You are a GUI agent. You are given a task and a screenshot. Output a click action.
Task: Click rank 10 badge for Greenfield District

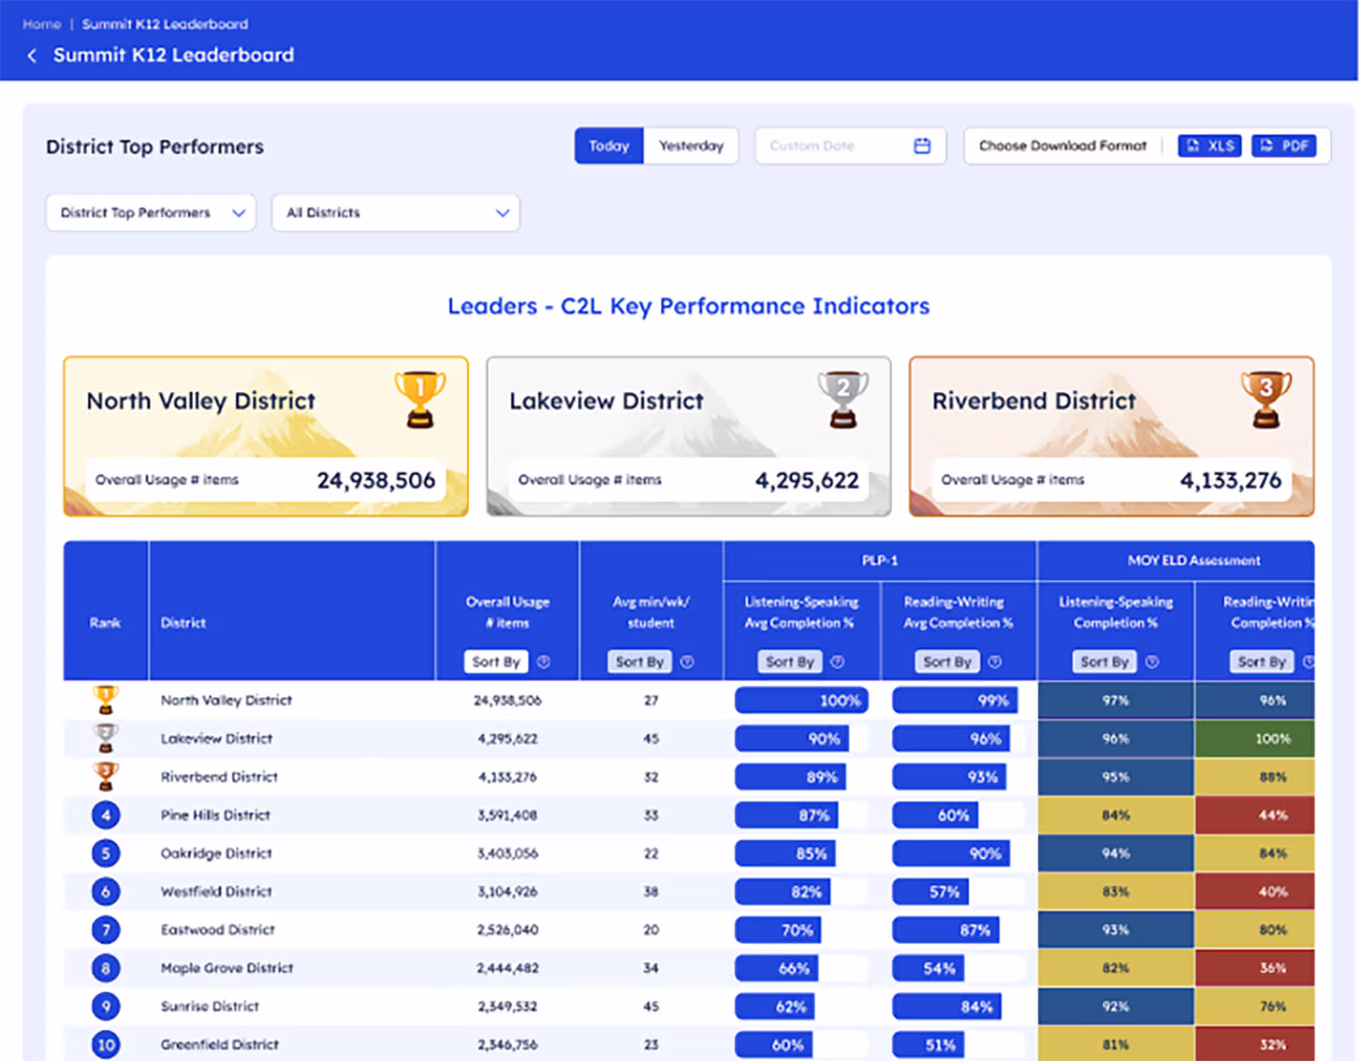[x=106, y=1044]
